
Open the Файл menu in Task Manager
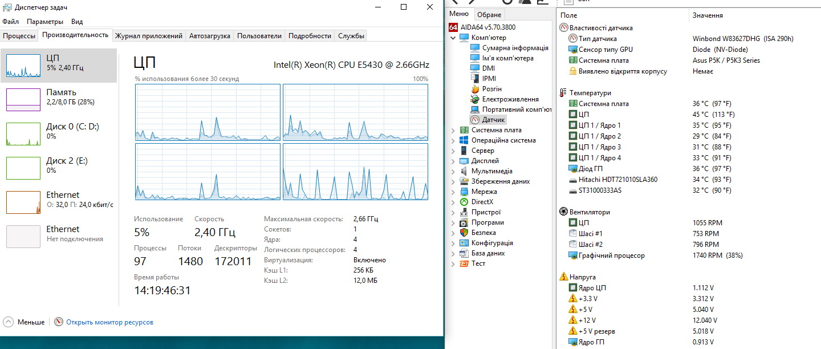pyautogui.click(x=10, y=22)
